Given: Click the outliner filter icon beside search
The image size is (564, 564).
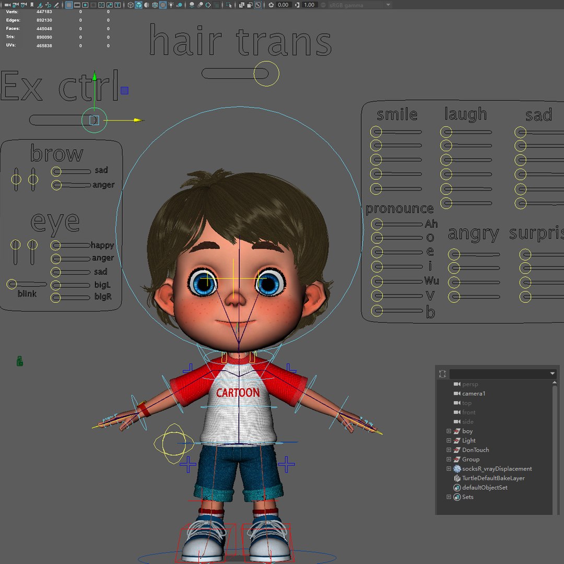Looking at the screenshot, I should (442, 374).
